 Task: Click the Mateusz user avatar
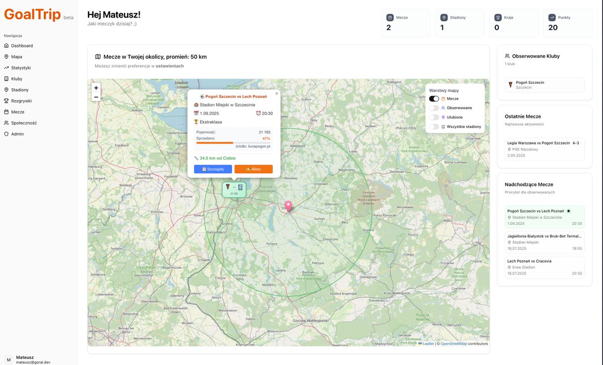pos(8,359)
